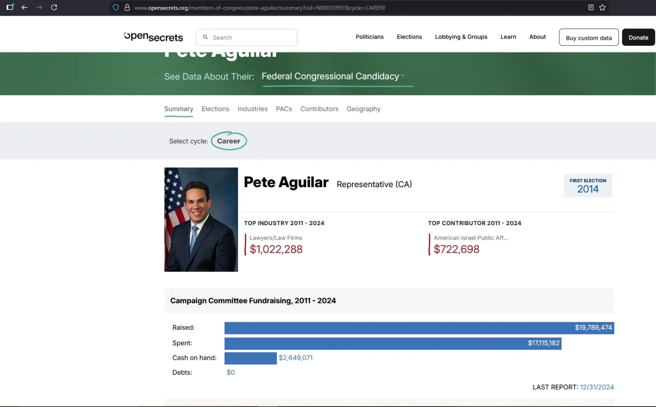This screenshot has height=407, width=656.
Task: Click the $0 debts value
Action: click(x=230, y=372)
